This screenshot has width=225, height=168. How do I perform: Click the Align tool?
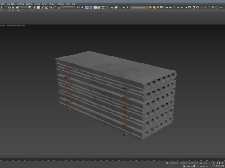point(82,7)
